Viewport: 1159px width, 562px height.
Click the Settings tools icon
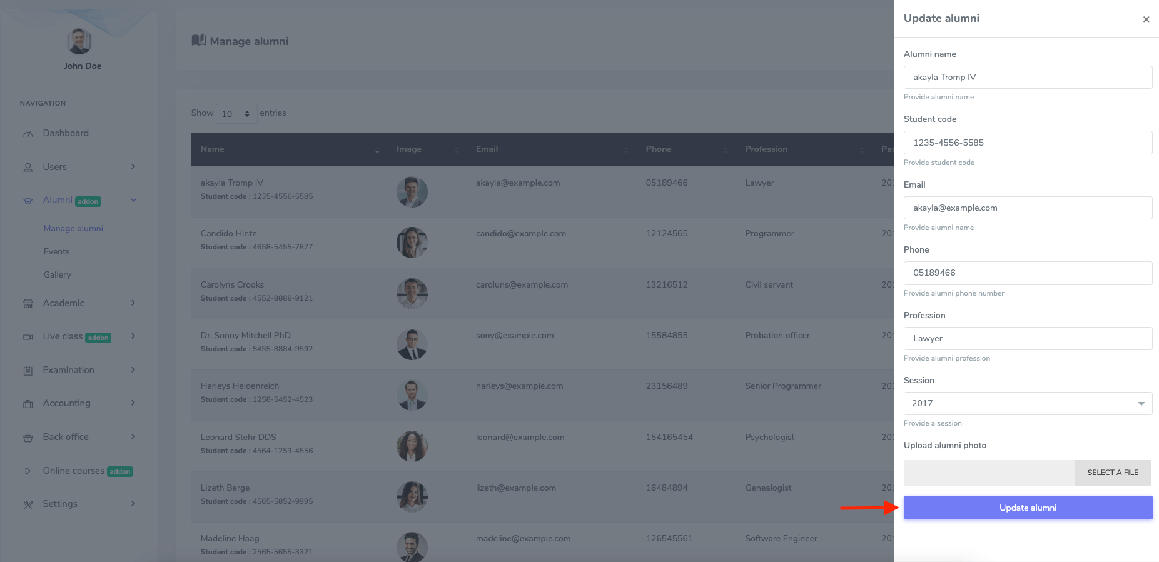click(x=28, y=504)
